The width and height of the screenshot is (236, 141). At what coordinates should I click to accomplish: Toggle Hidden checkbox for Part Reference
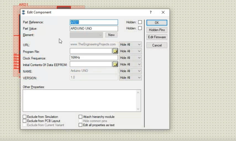click(140, 22)
